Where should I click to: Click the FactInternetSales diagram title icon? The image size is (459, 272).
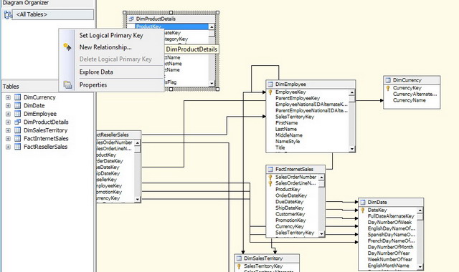pos(270,169)
